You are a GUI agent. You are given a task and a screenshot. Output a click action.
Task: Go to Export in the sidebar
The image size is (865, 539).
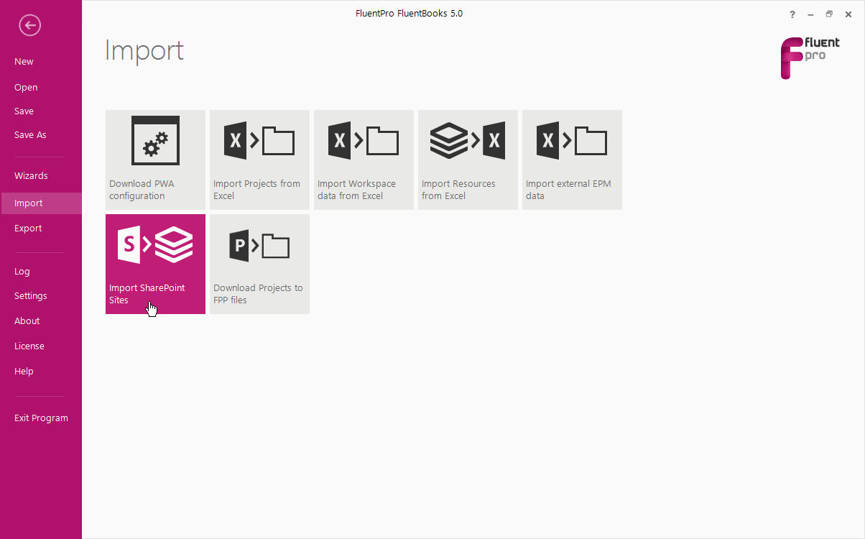(x=28, y=229)
